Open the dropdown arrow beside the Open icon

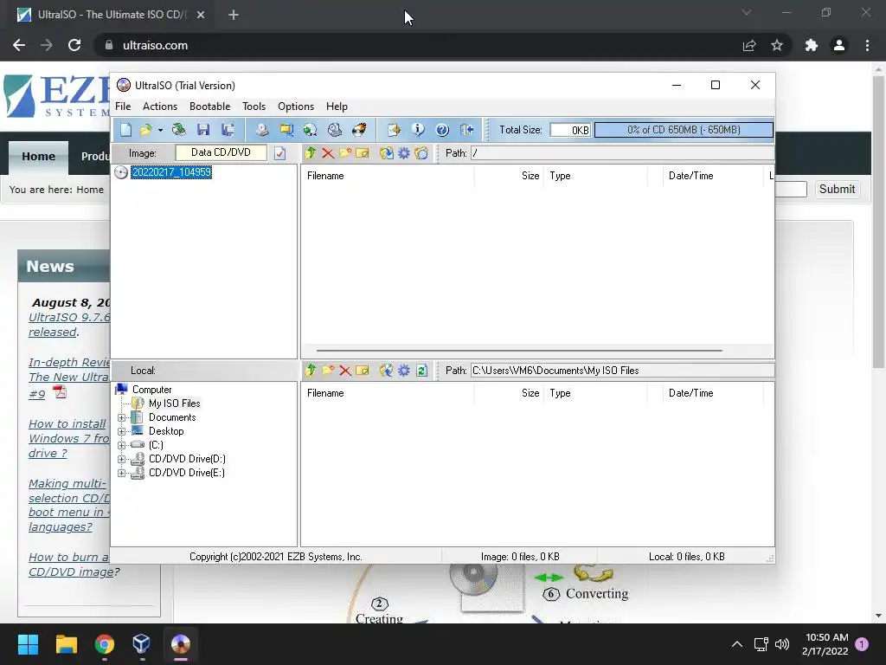[160, 130]
